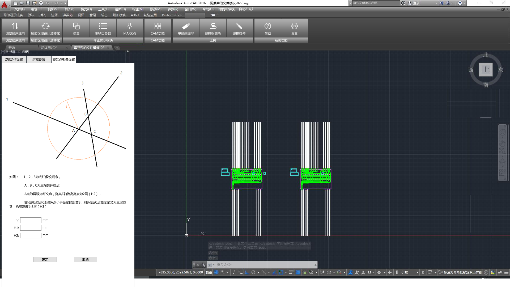Open the 帮助 help ribbon button
The image size is (510, 287).
(x=268, y=28)
